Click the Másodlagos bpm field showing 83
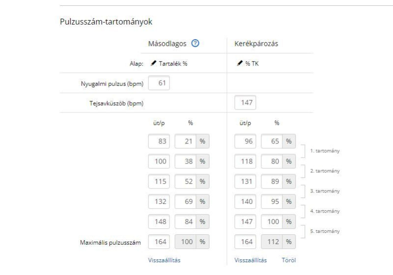Screen dimensions: 393x275 [x=159, y=141]
